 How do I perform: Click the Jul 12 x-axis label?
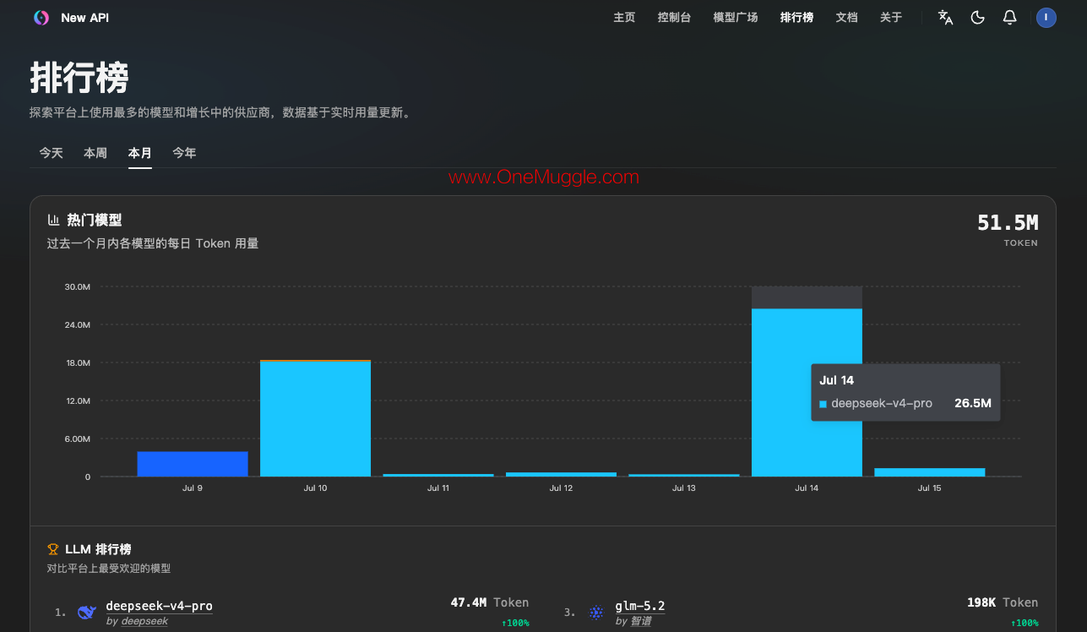[561, 488]
